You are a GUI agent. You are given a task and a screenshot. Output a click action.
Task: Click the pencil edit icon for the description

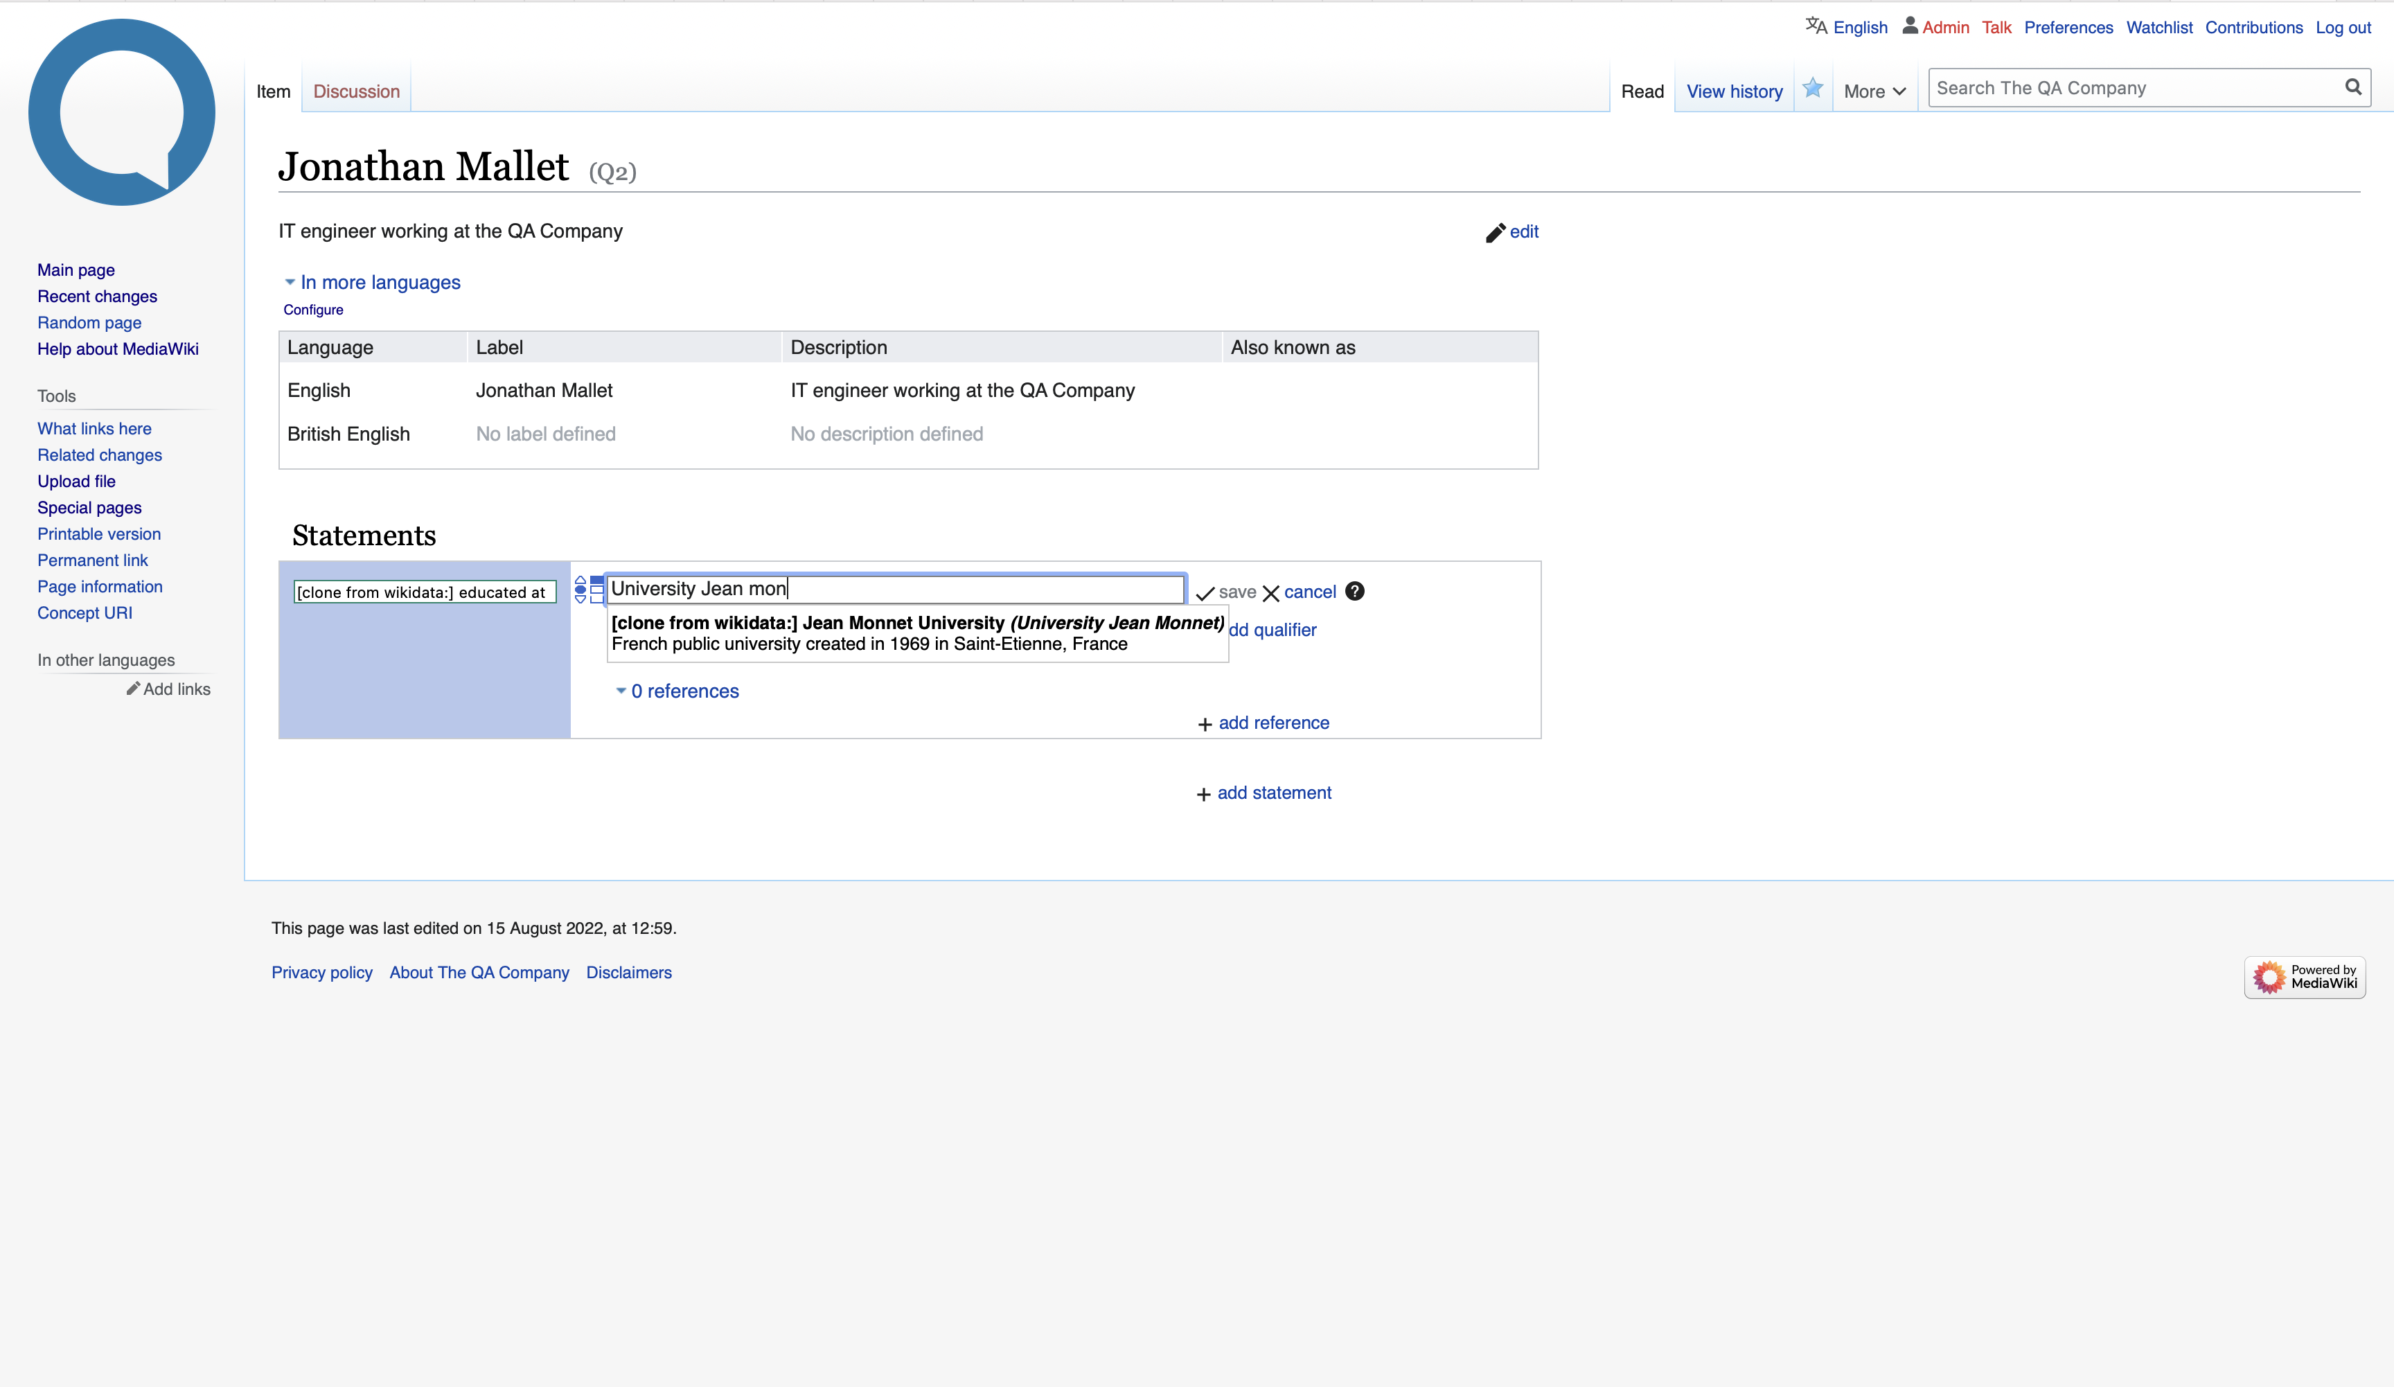[1496, 233]
